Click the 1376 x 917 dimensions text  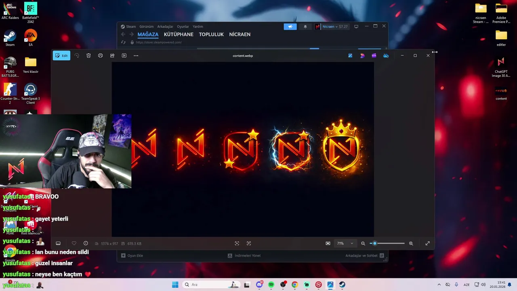coord(109,244)
